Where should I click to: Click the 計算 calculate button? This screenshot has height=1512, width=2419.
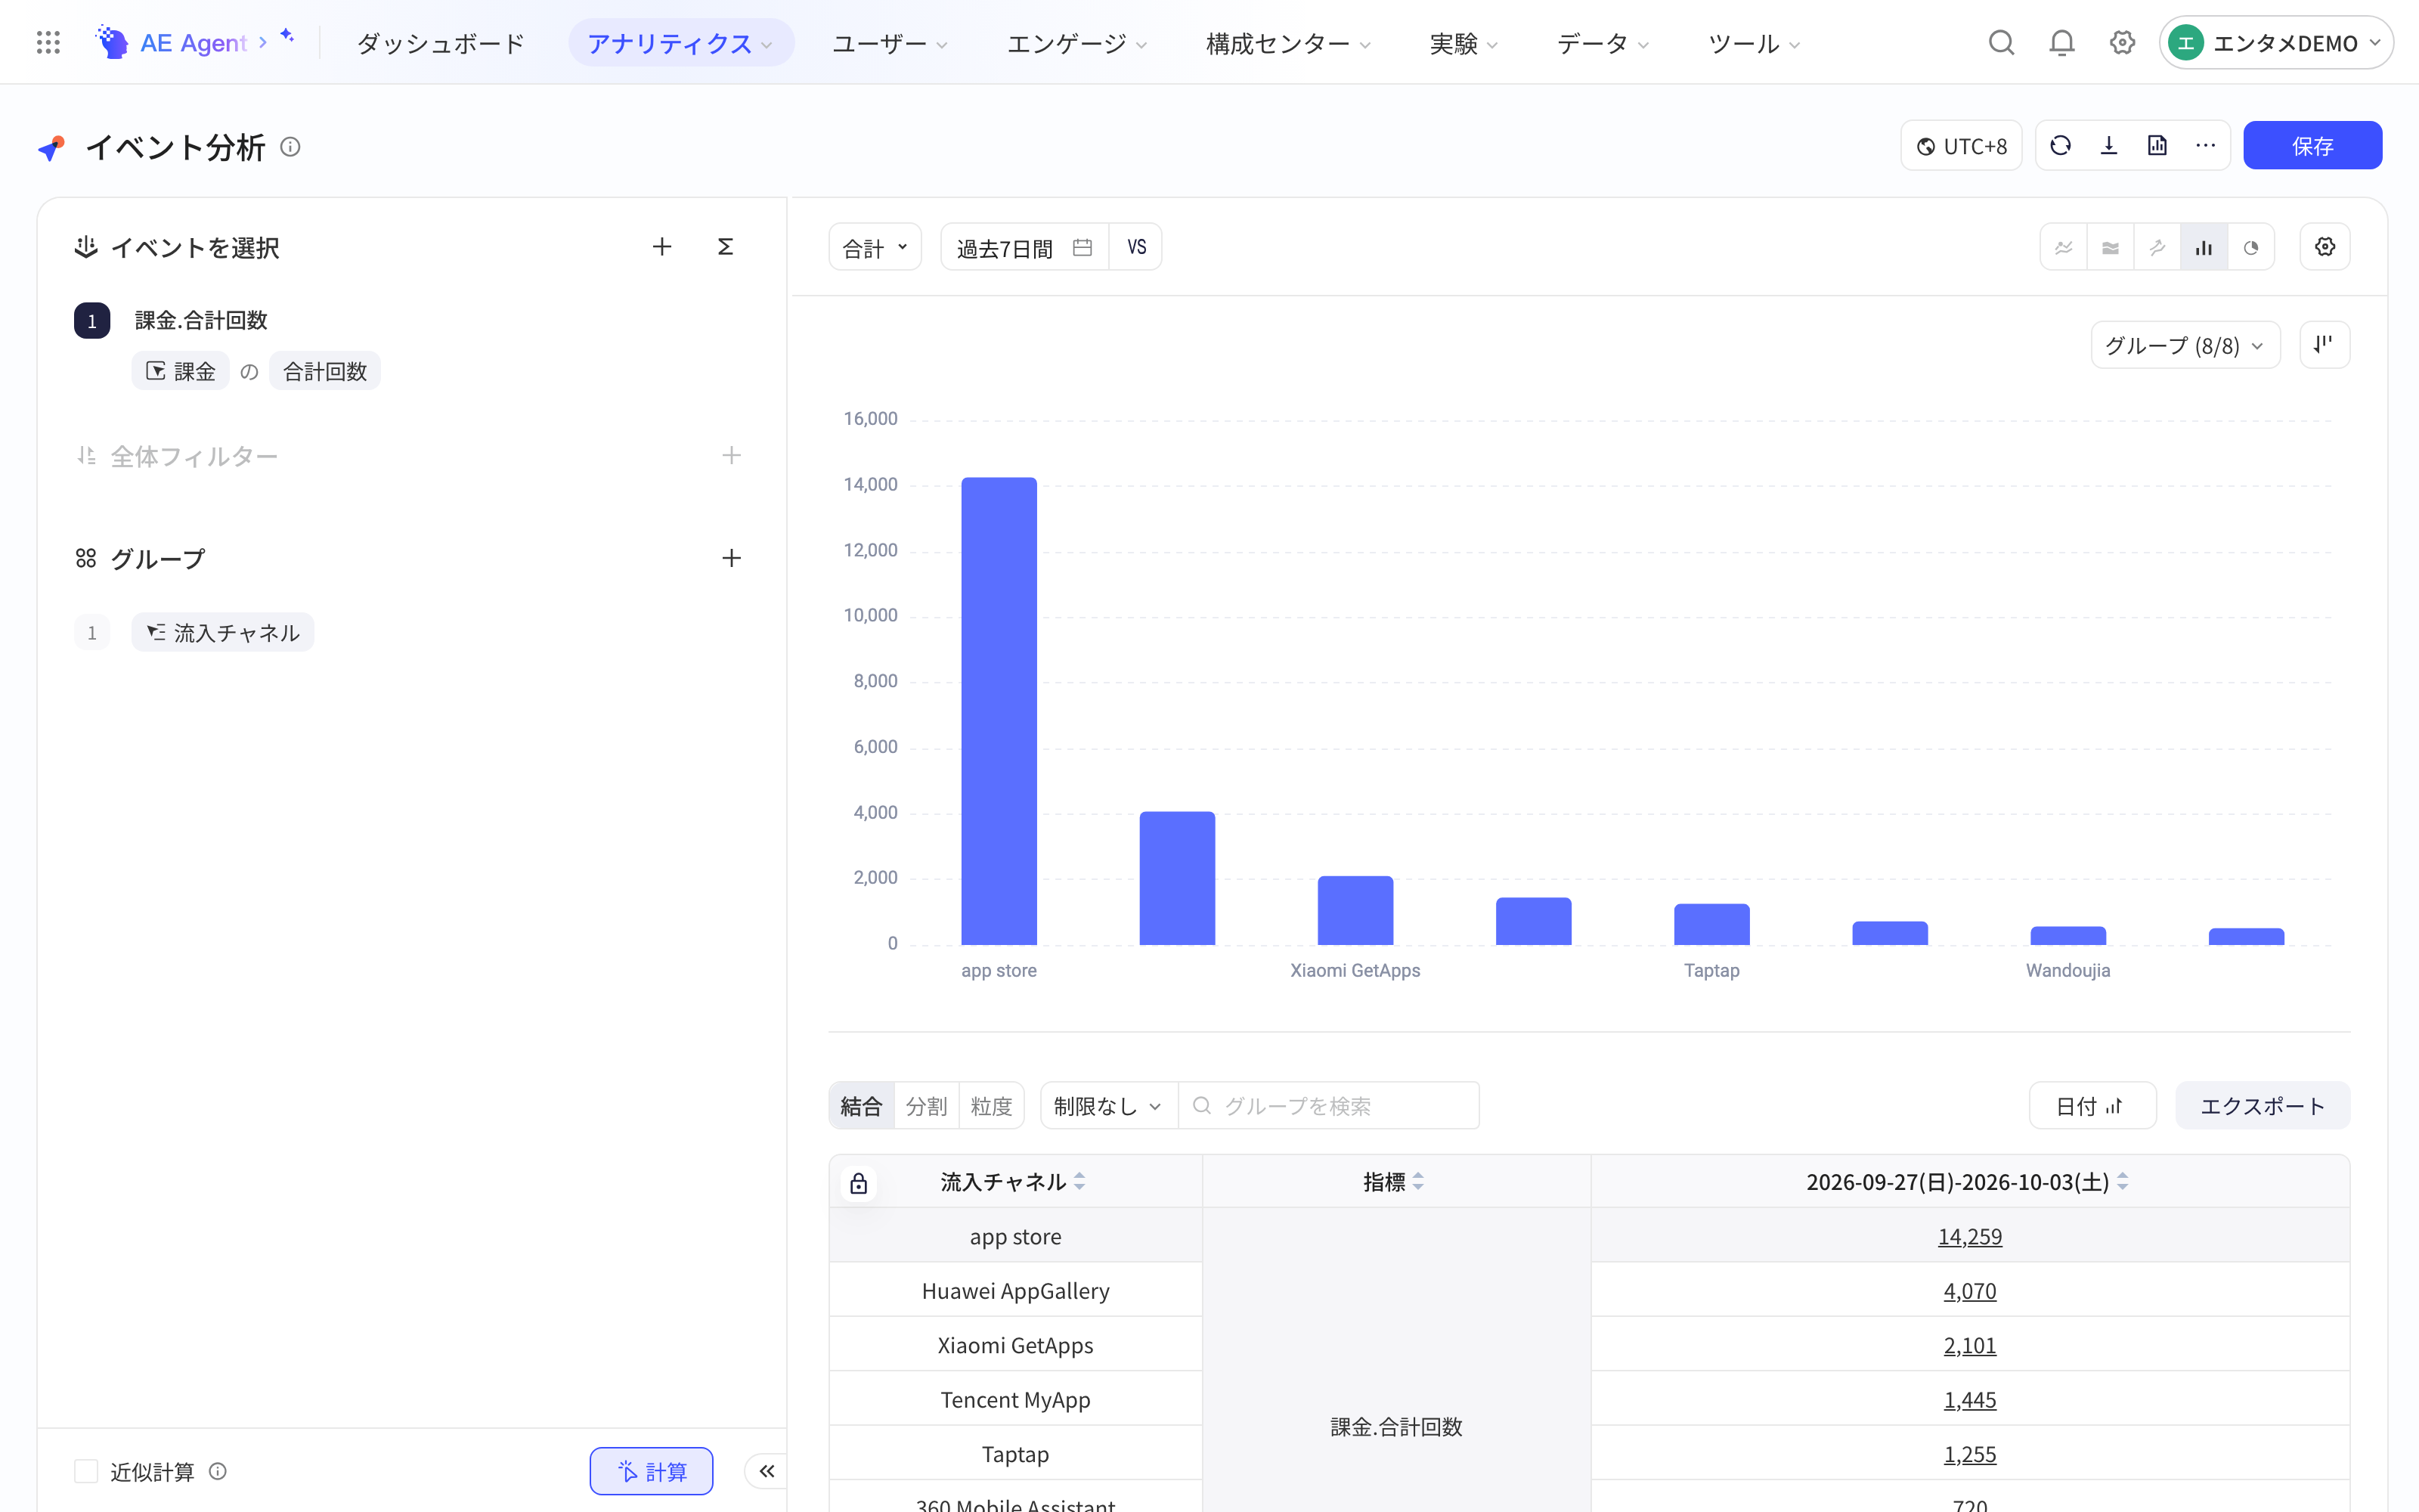(x=652, y=1471)
